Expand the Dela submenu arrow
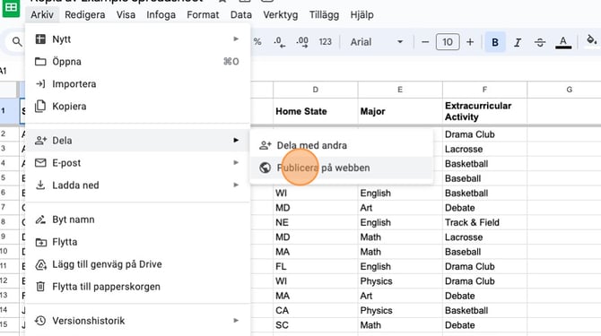Viewport: 601px width, 336px height. [236, 141]
